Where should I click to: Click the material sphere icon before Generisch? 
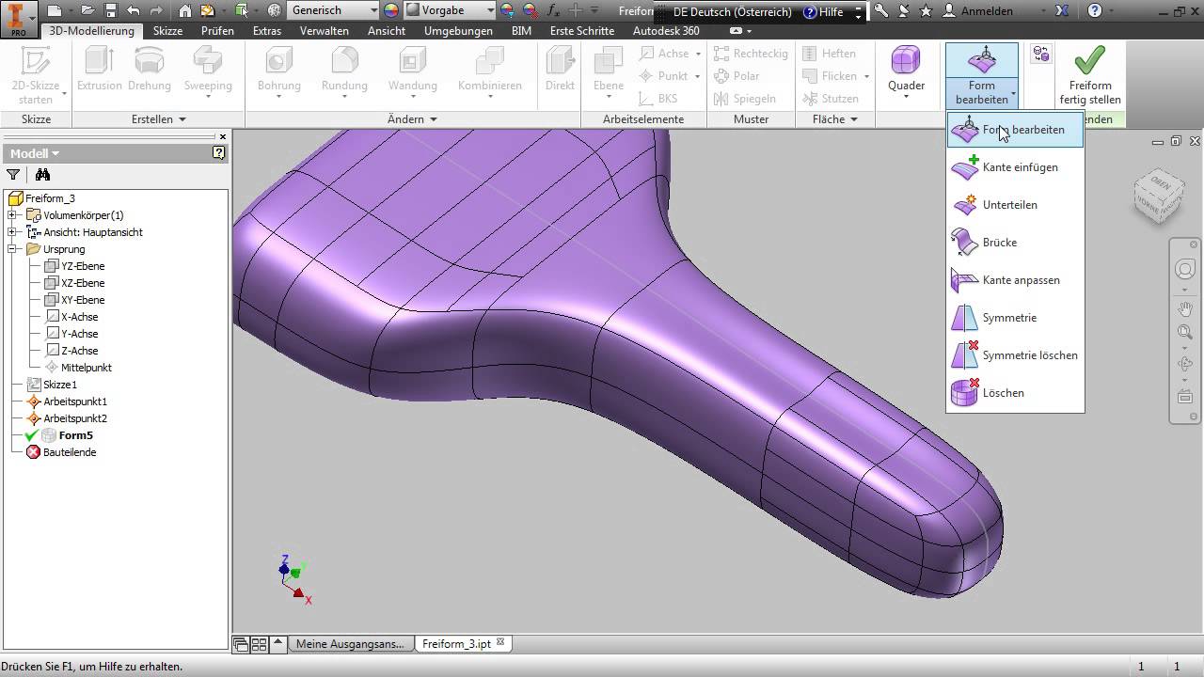(x=275, y=11)
